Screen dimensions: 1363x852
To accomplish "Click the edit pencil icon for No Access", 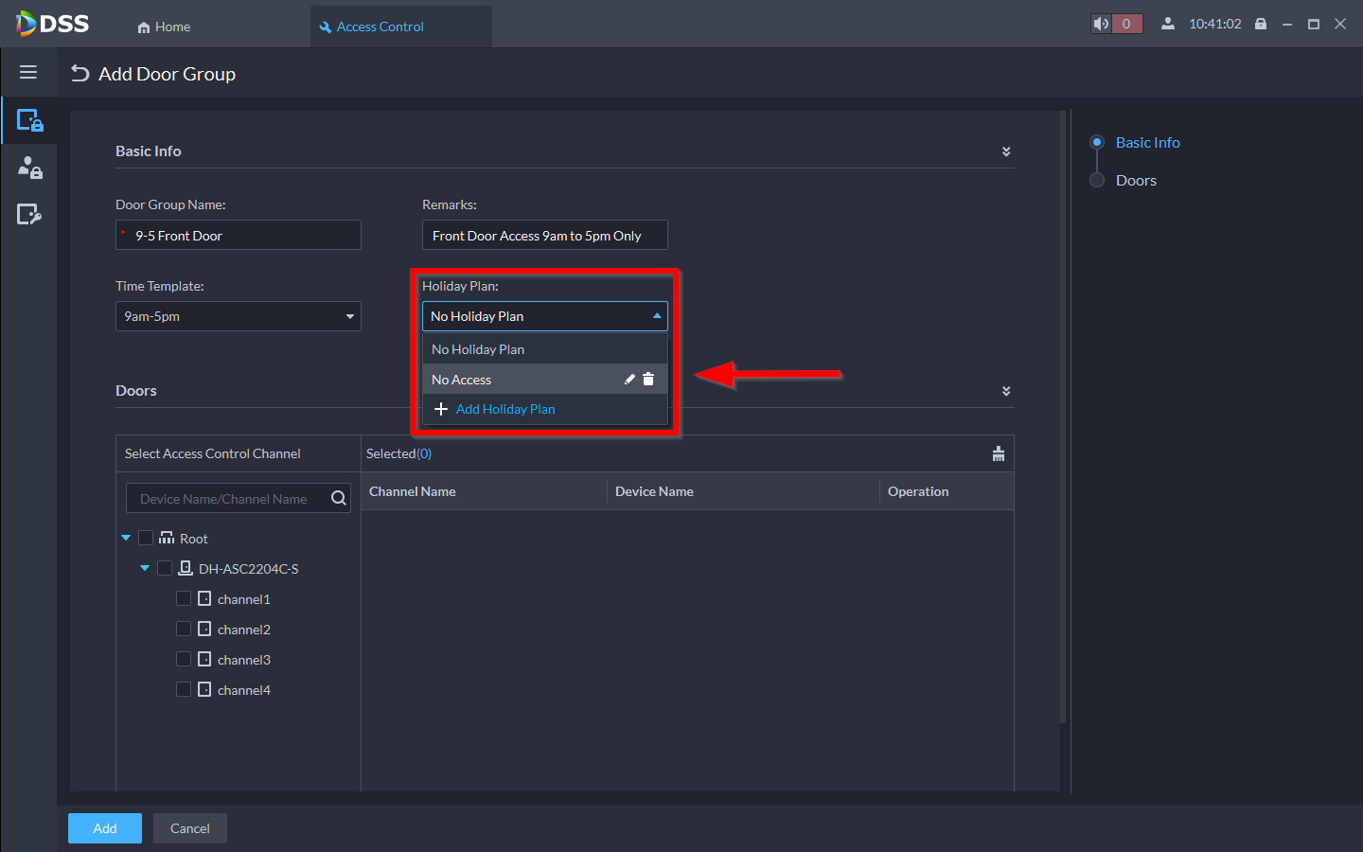I will (629, 380).
